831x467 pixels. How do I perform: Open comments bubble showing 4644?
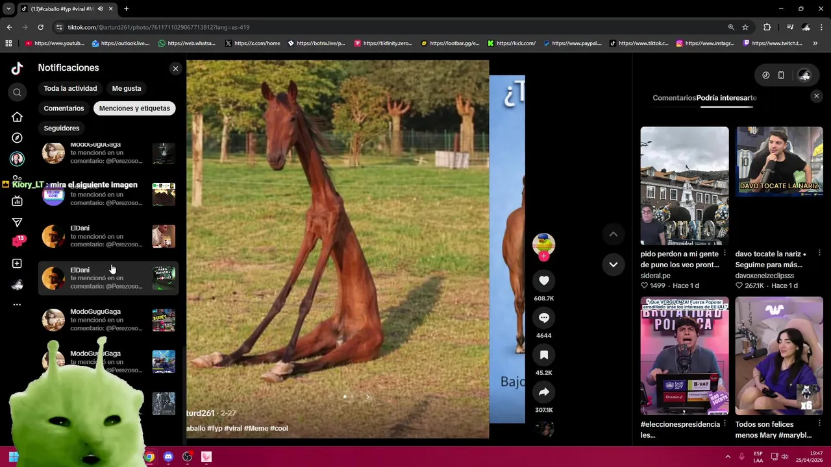(544, 318)
